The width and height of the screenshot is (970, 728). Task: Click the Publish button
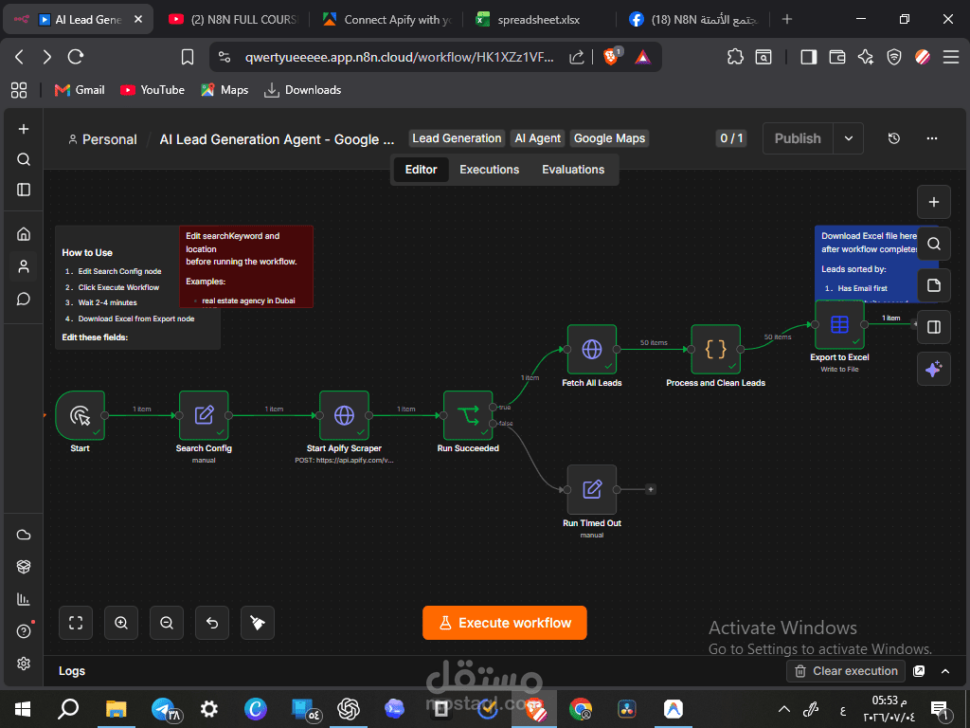[798, 138]
